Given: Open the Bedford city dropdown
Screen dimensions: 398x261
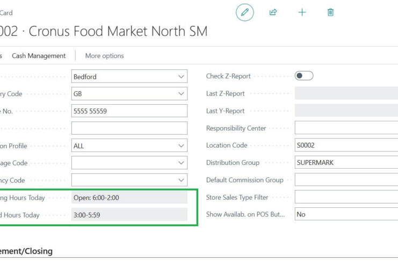Looking at the screenshot, I should [x=181, y=76].
